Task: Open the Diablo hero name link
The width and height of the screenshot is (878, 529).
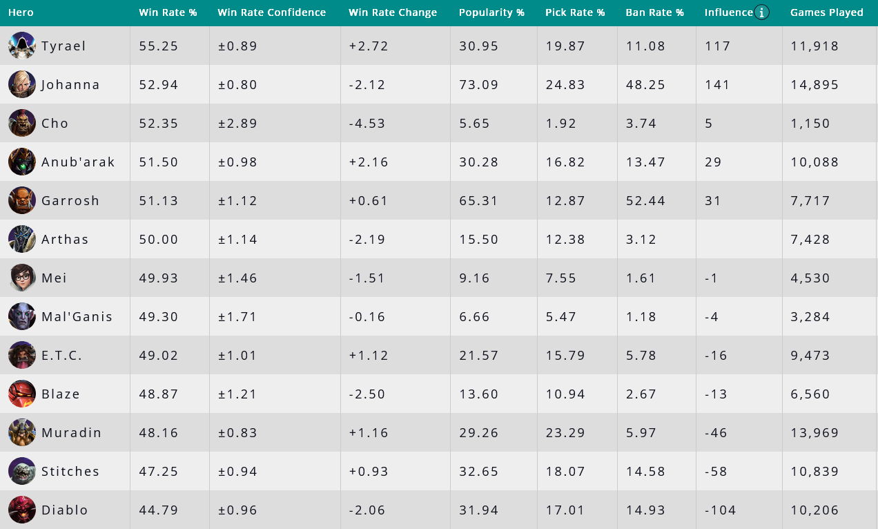Action: pos(65,510)
